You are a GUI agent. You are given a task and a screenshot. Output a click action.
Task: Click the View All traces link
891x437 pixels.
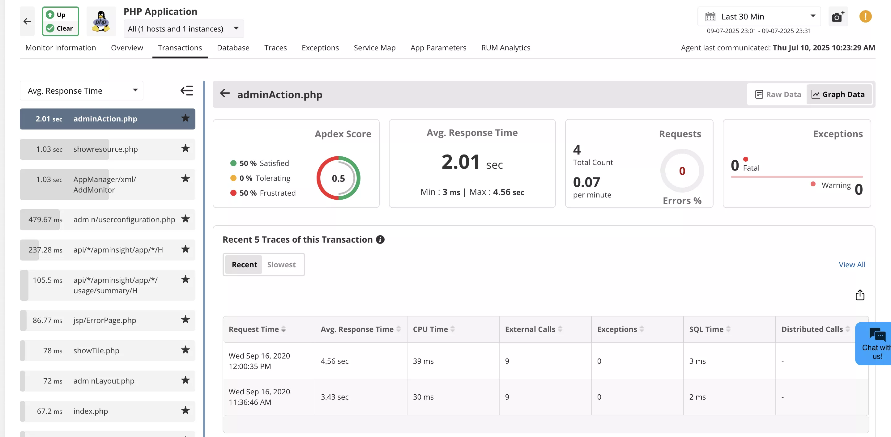tap(852, 265)
